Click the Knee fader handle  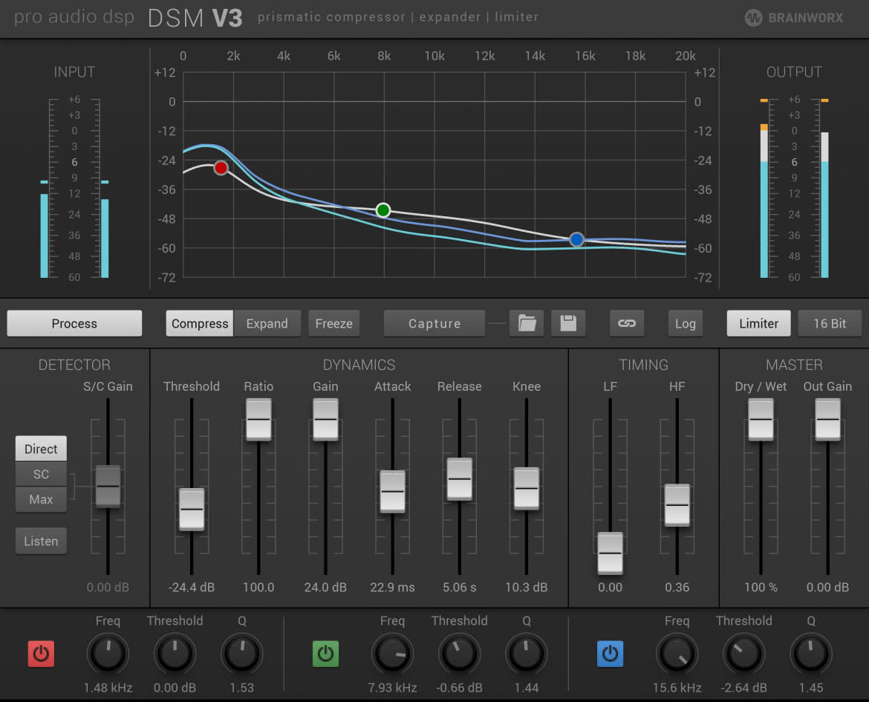[x=527, y=488]
